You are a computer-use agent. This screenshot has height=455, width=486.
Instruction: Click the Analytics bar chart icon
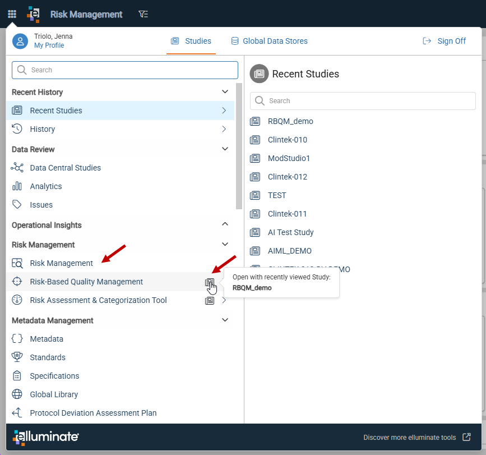point(17,186)
